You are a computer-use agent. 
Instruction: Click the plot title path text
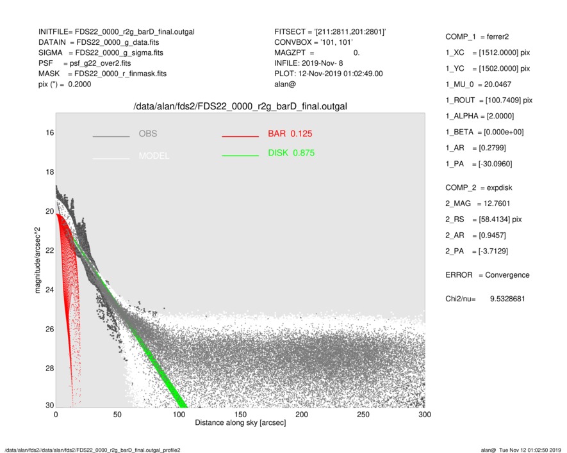[x=240, y=106]
